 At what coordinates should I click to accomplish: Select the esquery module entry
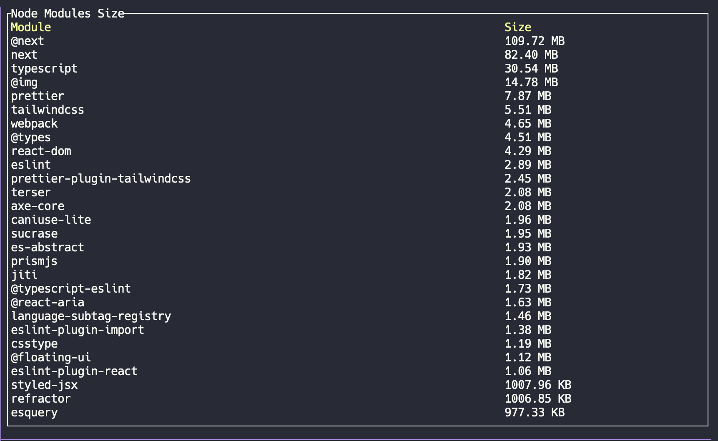[34, 413]
